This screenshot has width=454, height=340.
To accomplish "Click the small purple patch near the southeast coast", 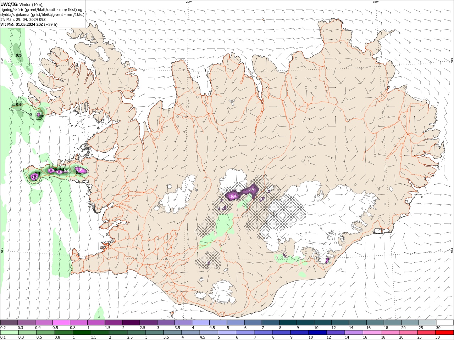I will pyautogui.click(x=327, y=260).
